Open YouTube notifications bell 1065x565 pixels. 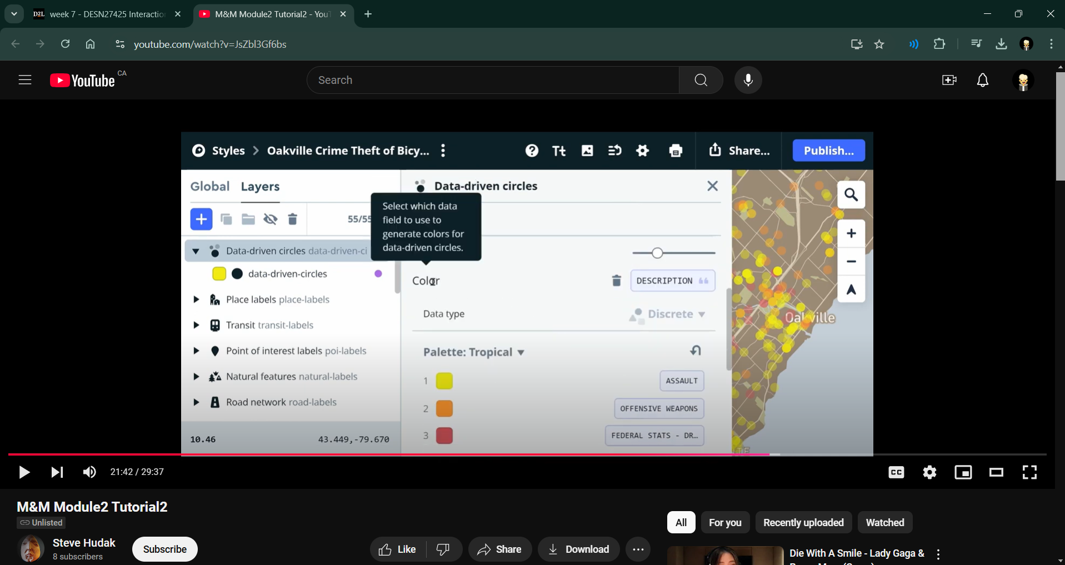point(982,80)
